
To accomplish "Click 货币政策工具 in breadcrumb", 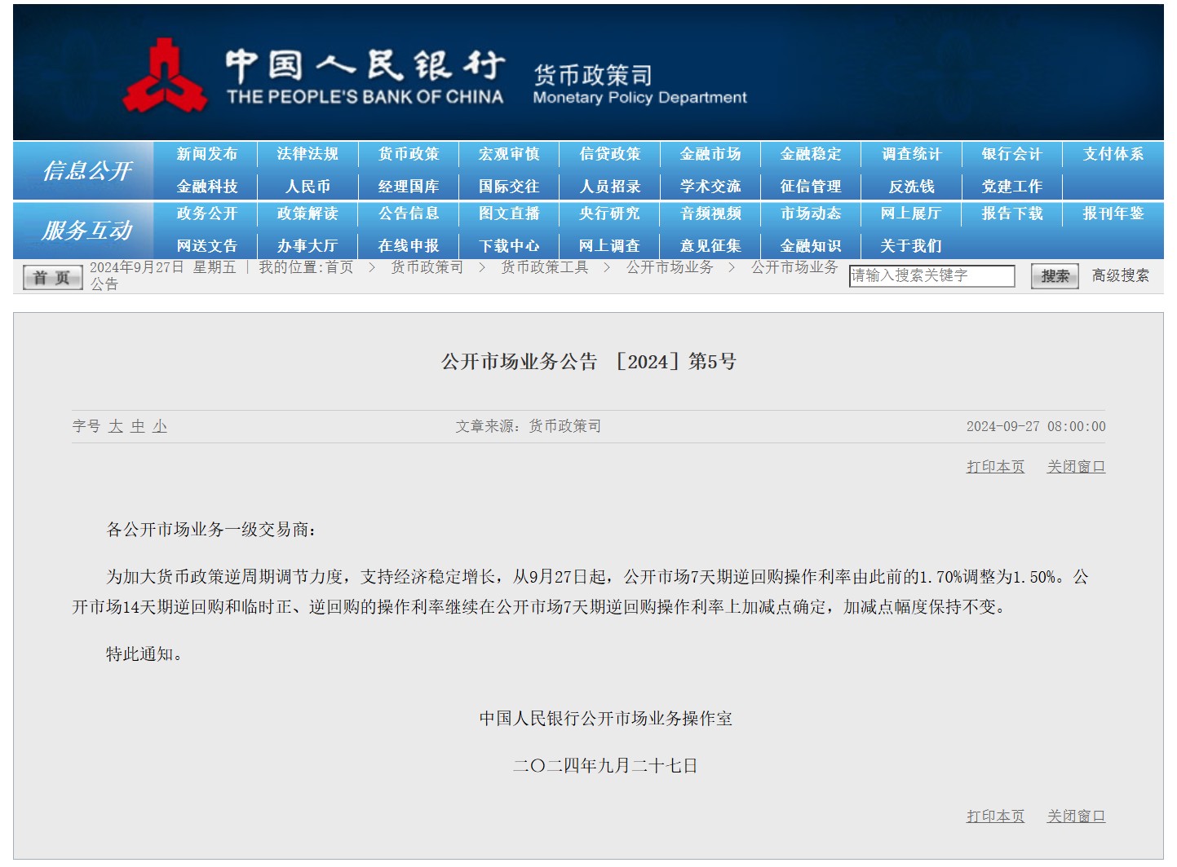I will point(544,267).
